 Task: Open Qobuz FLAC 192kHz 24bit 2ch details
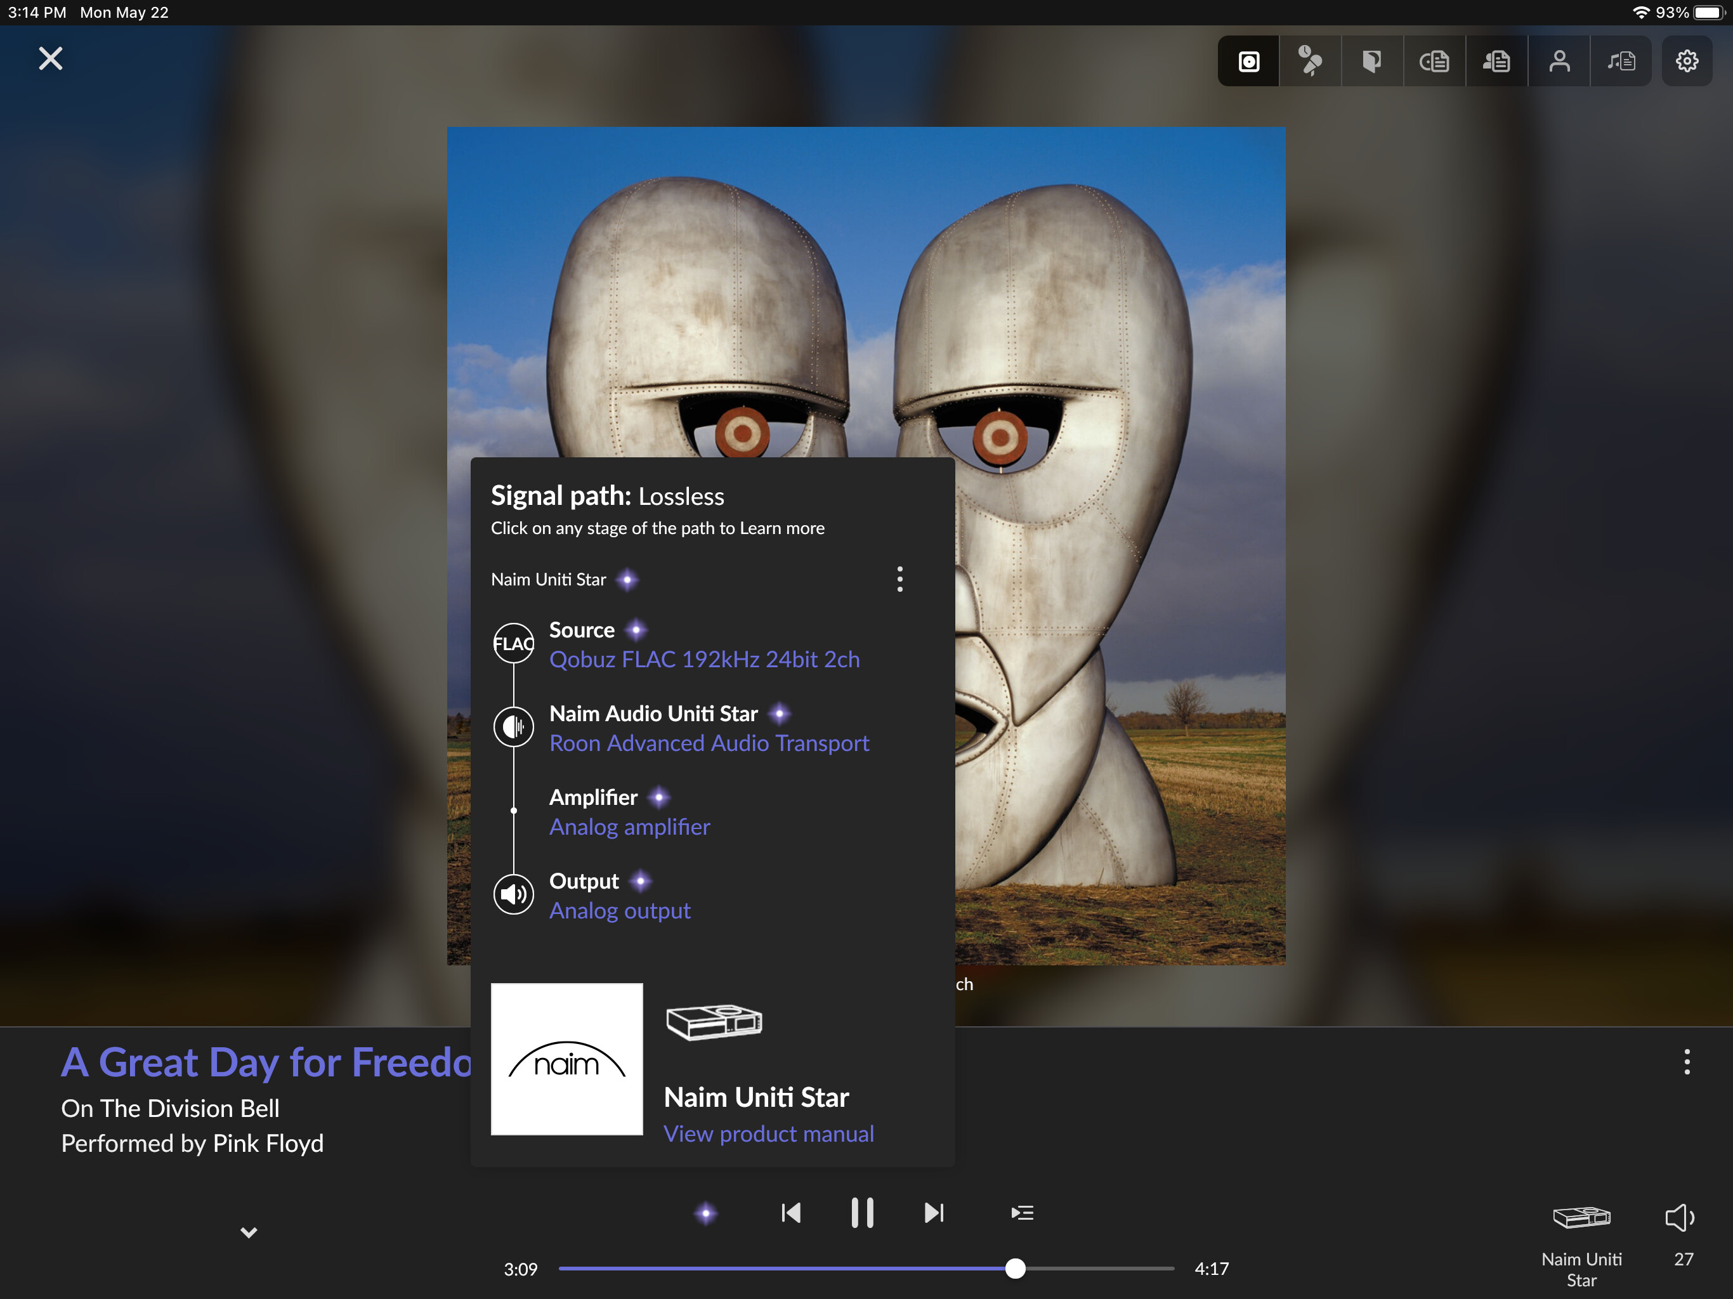tap(704, 660)
